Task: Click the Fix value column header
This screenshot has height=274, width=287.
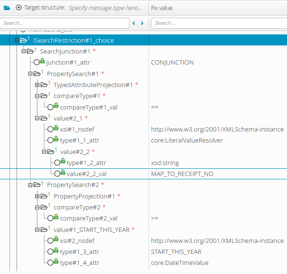Action: (x=162, y=8)
